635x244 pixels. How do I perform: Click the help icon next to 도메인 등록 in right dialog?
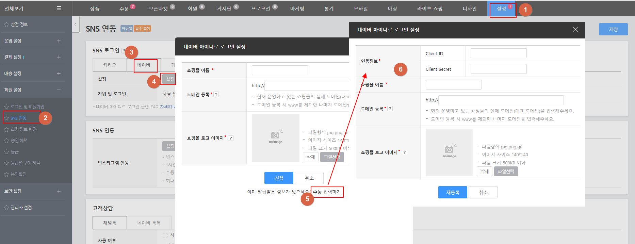pos(390,109)
